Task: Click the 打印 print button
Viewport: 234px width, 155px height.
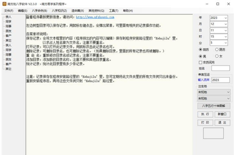Action: [205, 122]
